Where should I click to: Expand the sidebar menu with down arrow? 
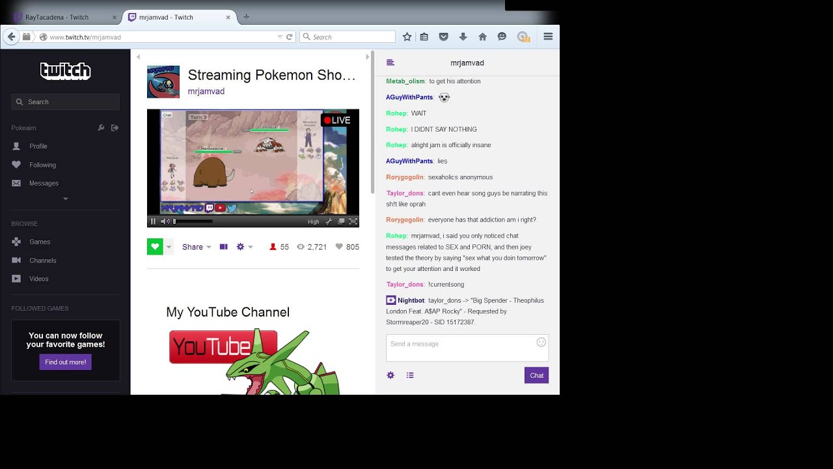coord(65,199)
